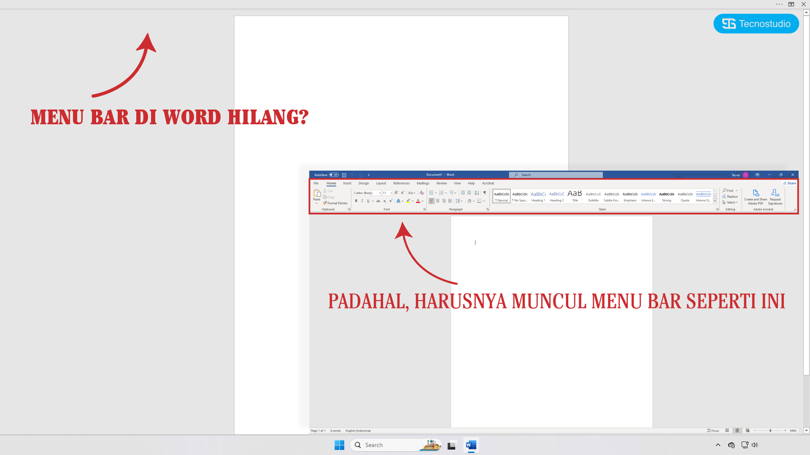
Task: Click the Increase Indent icon
Action: pyautogui.click(x=469, y=193)
